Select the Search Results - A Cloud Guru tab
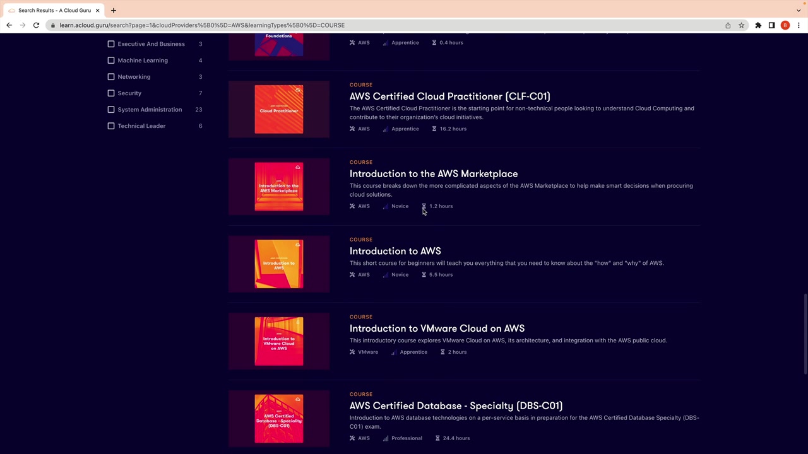The height and width of the screenshot is (454, 808). coord(54,10)
